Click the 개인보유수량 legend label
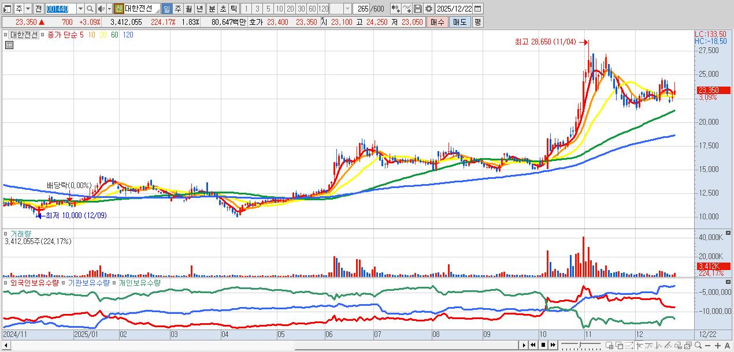Screen dimensions: 734x352 click(139, 283)
